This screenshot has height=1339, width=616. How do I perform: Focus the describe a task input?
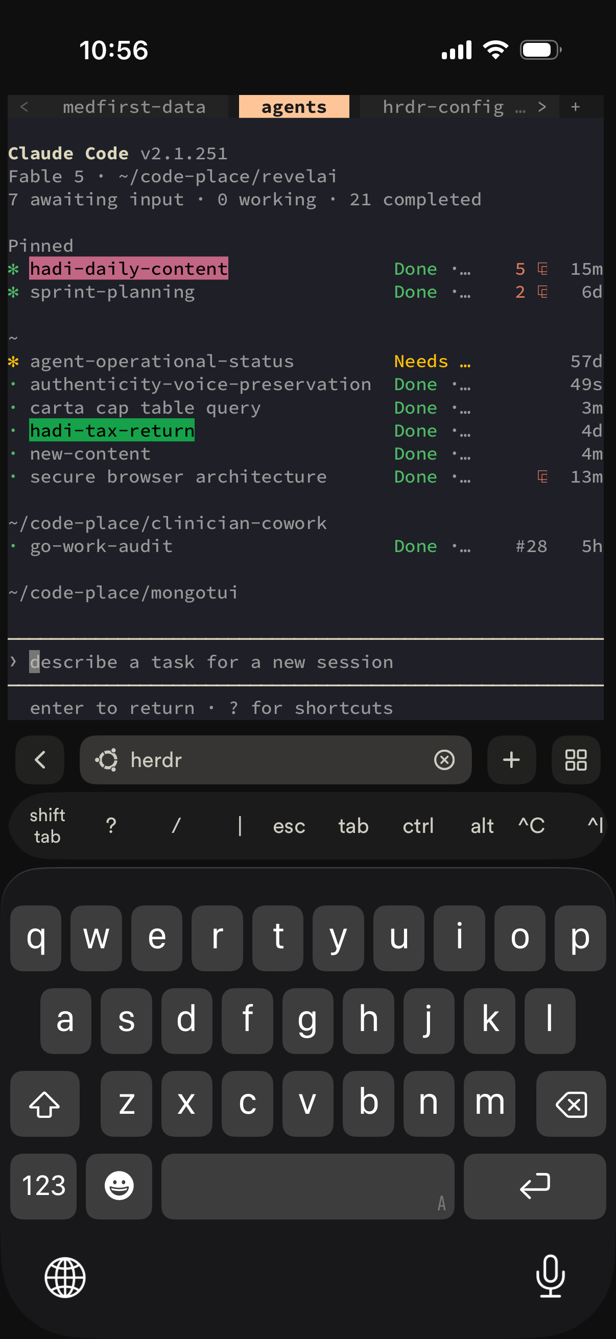[305, 662]
